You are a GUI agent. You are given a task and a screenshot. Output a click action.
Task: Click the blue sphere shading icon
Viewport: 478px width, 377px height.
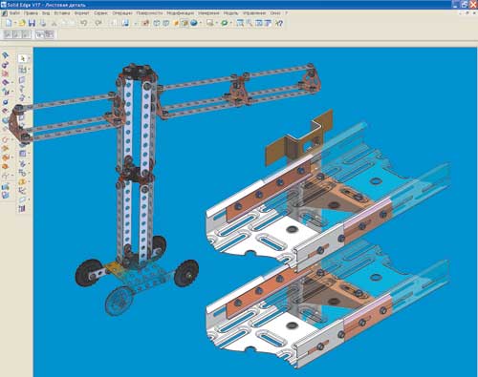193,23
